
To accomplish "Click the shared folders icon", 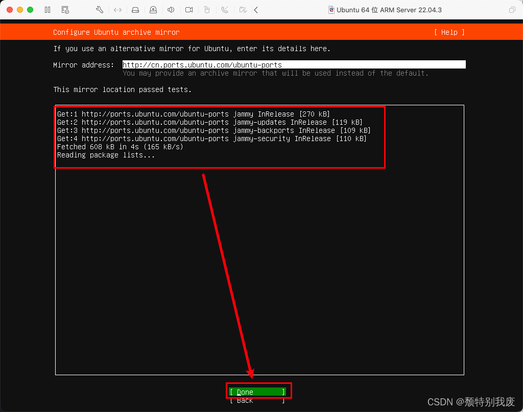I will coord(243,10).
